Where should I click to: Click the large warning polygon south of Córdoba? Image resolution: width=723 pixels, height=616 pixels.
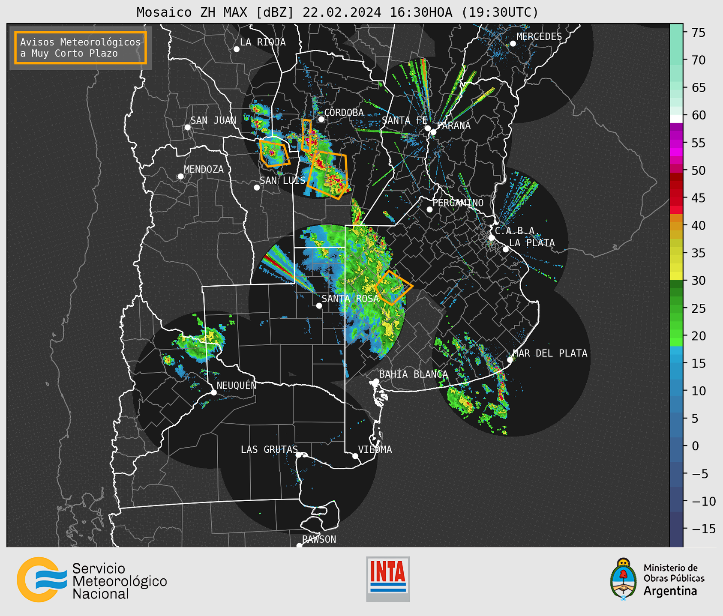(328, 175)
